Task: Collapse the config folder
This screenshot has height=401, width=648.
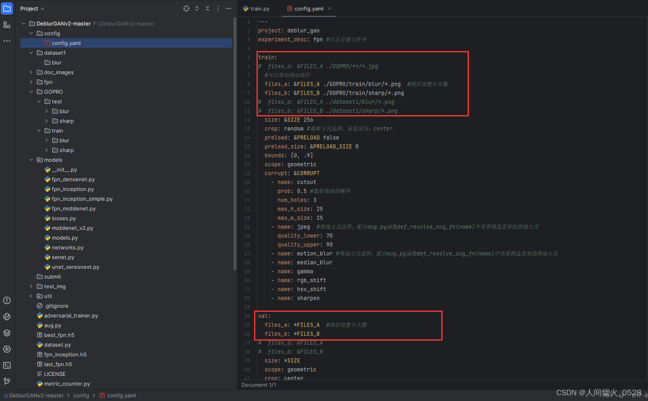Action: coord(31,33)
